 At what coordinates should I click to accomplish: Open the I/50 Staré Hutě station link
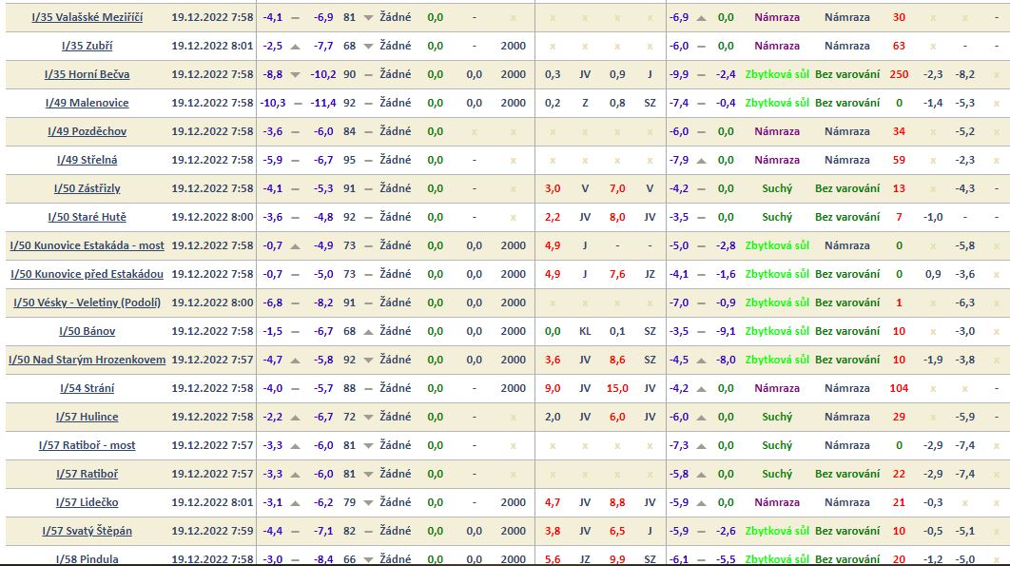87,217
